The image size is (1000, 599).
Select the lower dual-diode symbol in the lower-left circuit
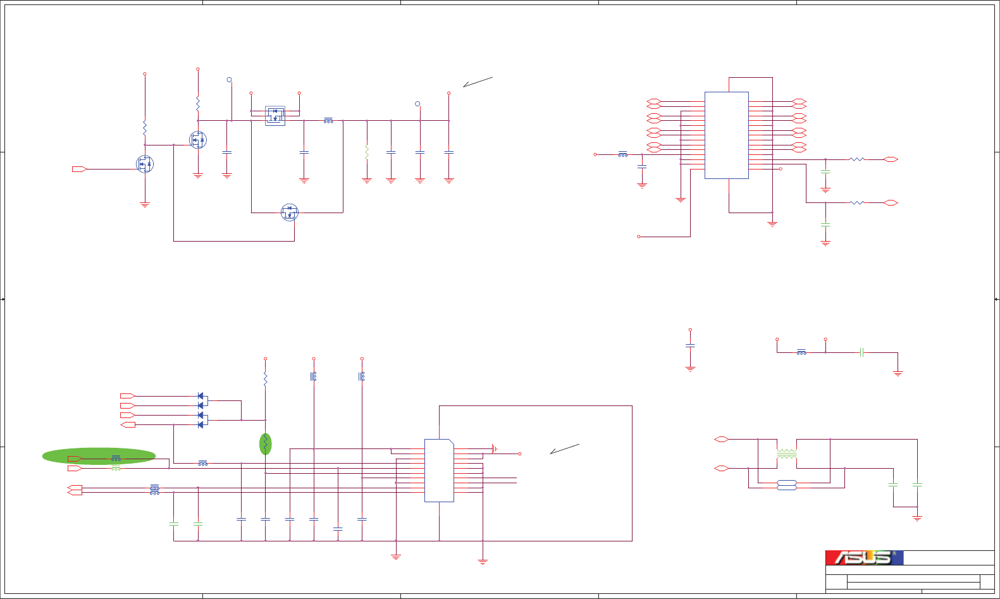[x=202, y=420]
